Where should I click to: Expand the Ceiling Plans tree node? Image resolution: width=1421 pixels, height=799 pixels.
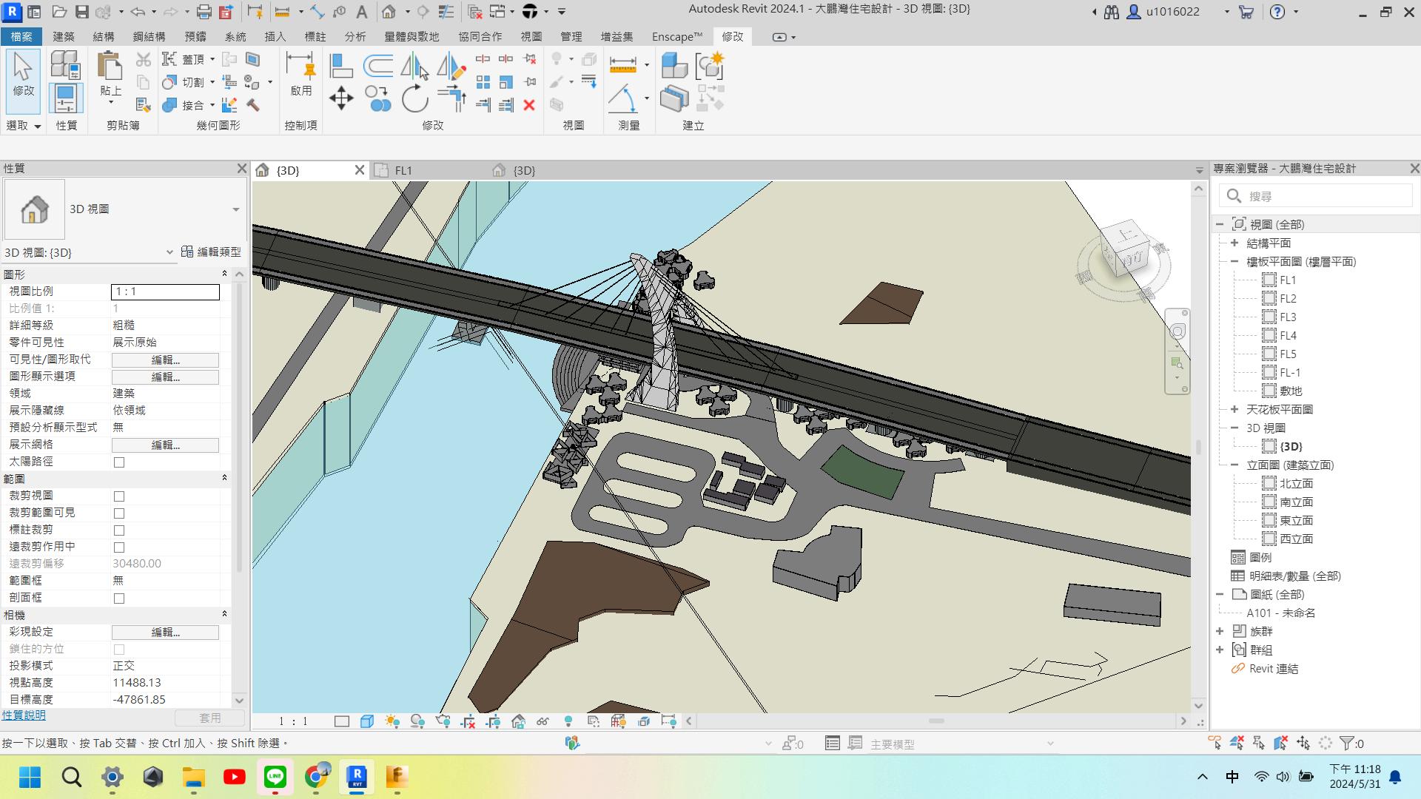(1234, 409)
